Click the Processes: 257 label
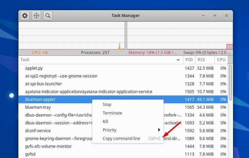 95,53
